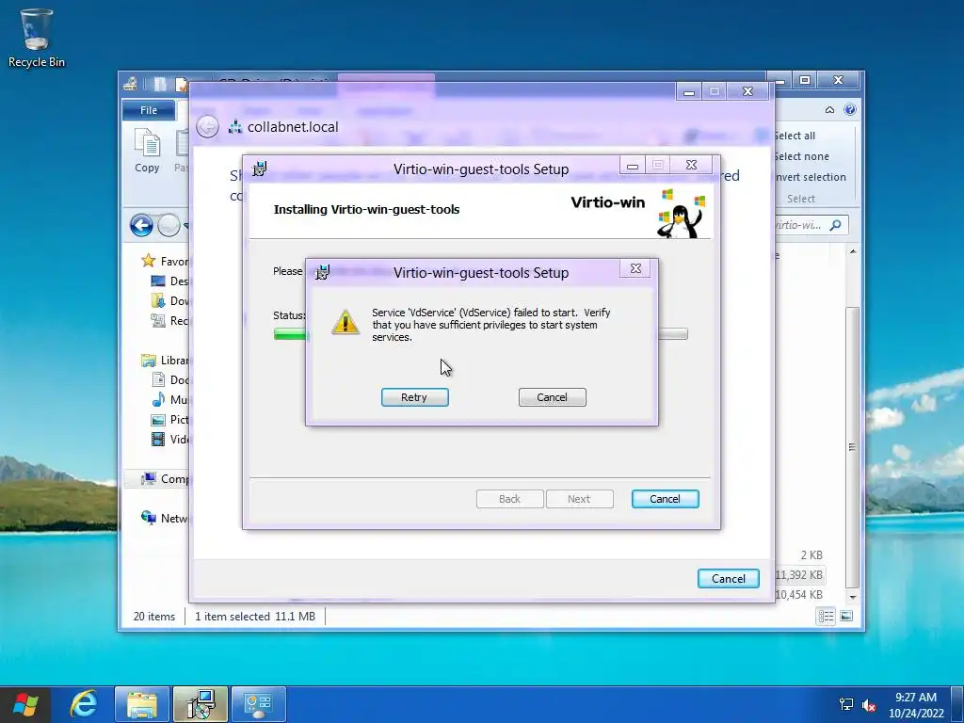Open Server Manager taskbar icon
This screenshot has height=723, width=964.
tap(258, 704)
